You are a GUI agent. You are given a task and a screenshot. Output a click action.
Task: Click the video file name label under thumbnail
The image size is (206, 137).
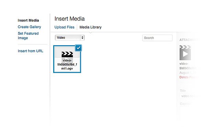[x=67, y=64]
